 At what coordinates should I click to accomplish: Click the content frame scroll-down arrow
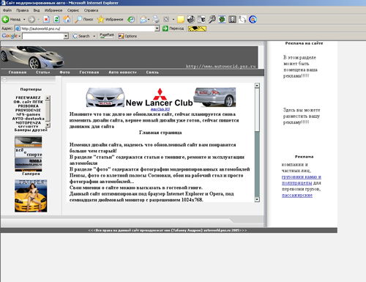click(257, 199)
